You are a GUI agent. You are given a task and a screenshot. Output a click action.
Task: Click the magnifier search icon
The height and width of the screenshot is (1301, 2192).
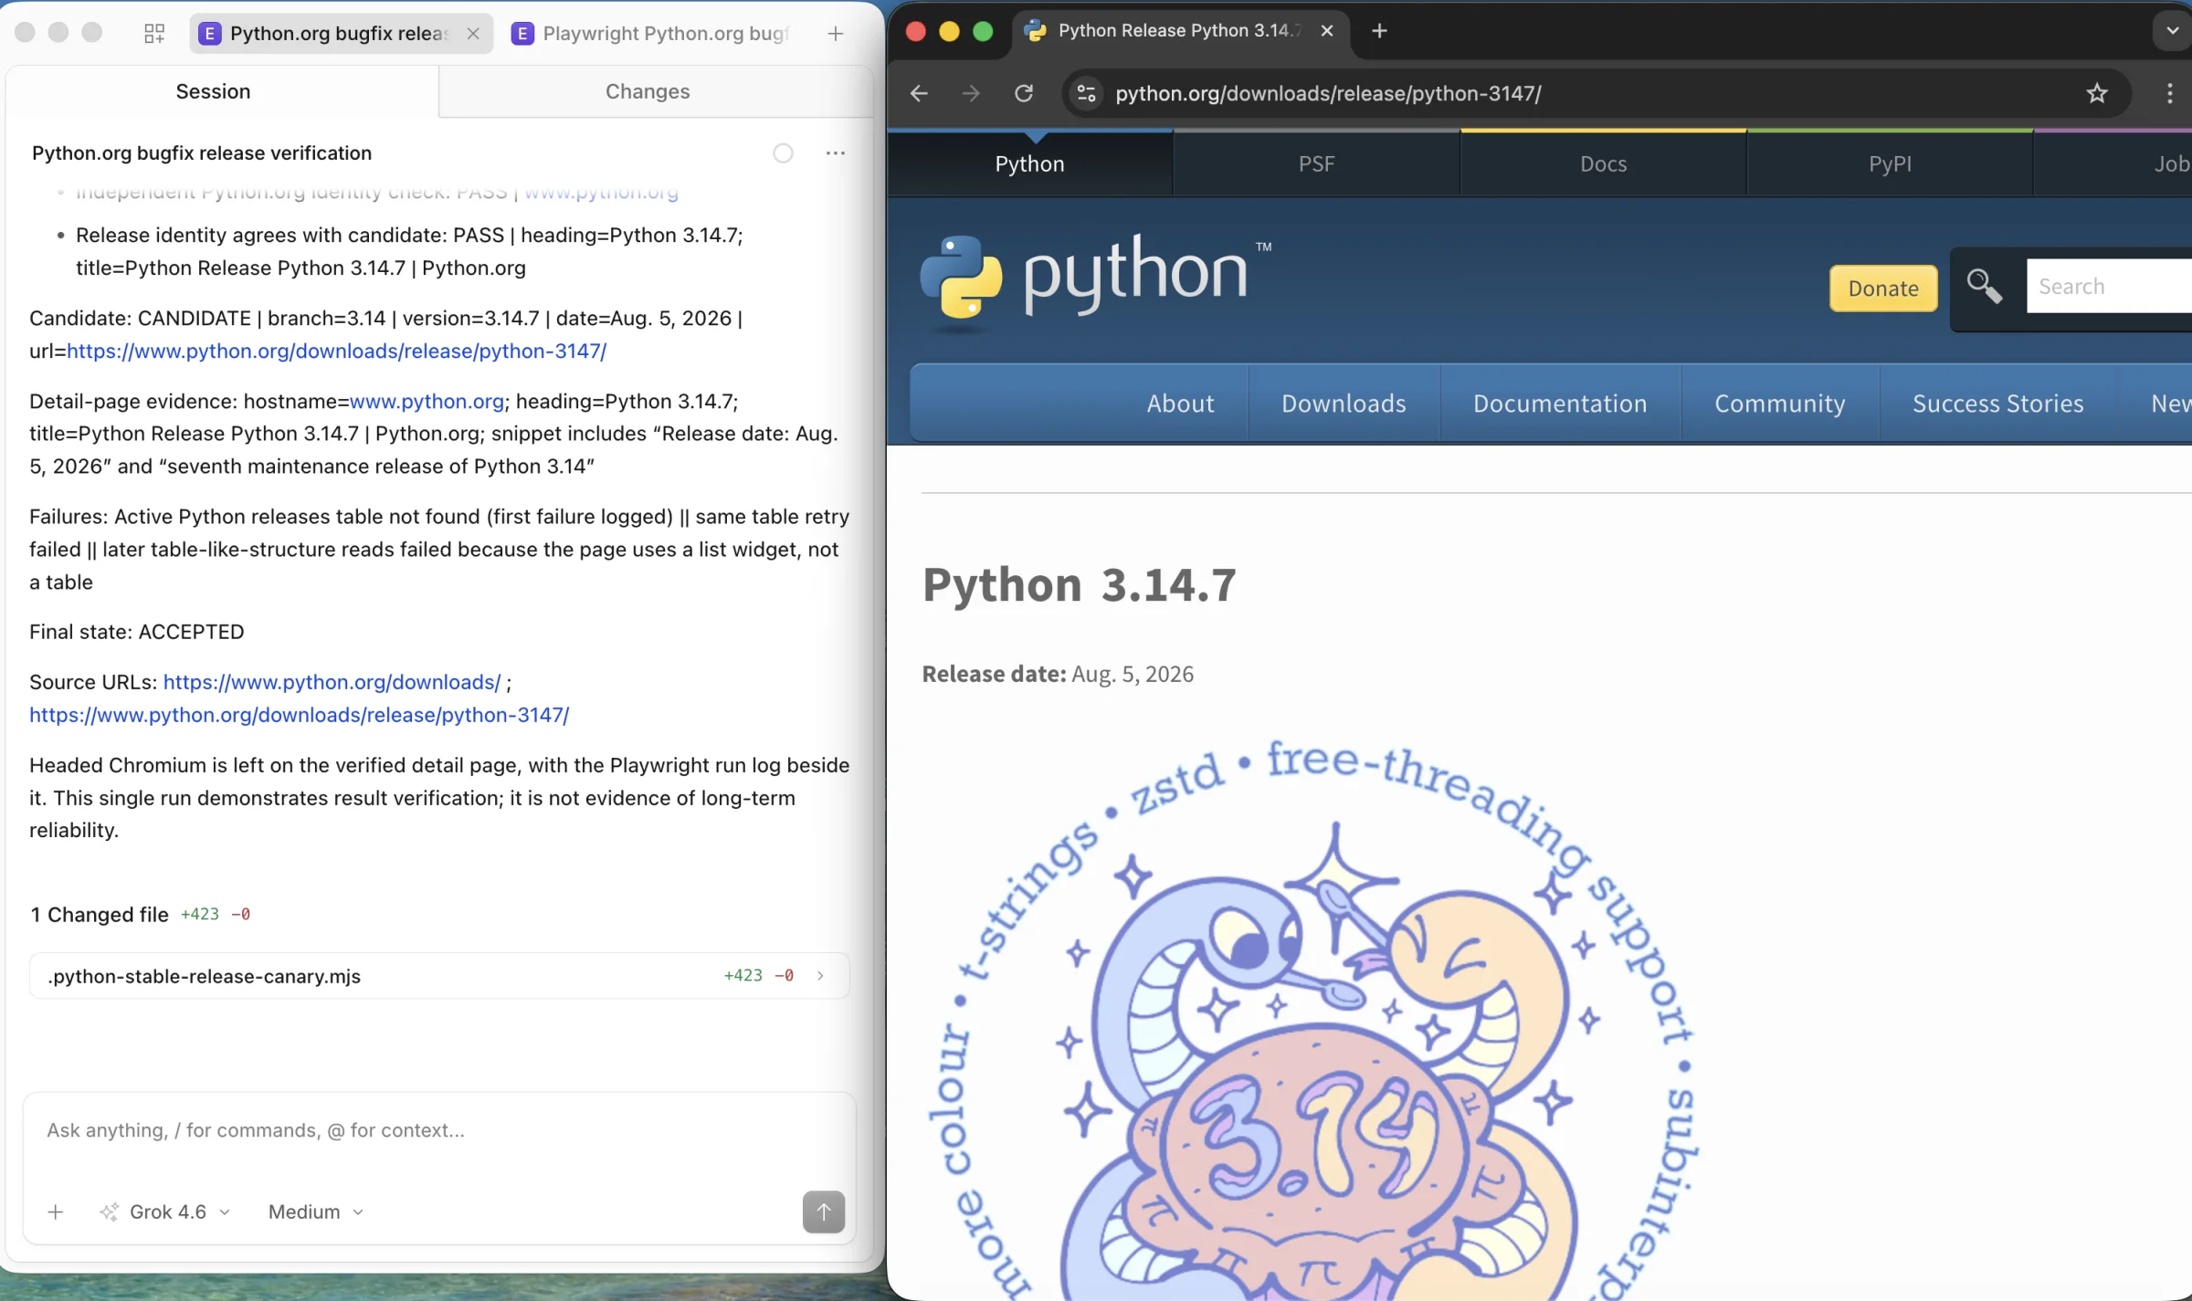point(1985,287)
